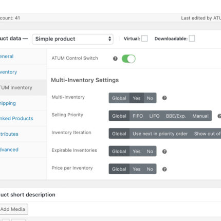Switch to the Shipping tab
Viewport: 221px width, 221px height.
pyautogui.click(x=8, y=103)
